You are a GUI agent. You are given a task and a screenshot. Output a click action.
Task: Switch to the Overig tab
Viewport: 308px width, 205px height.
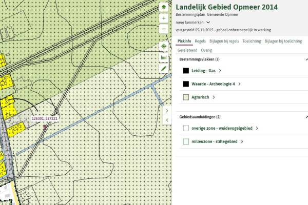[x=206, y=50]
